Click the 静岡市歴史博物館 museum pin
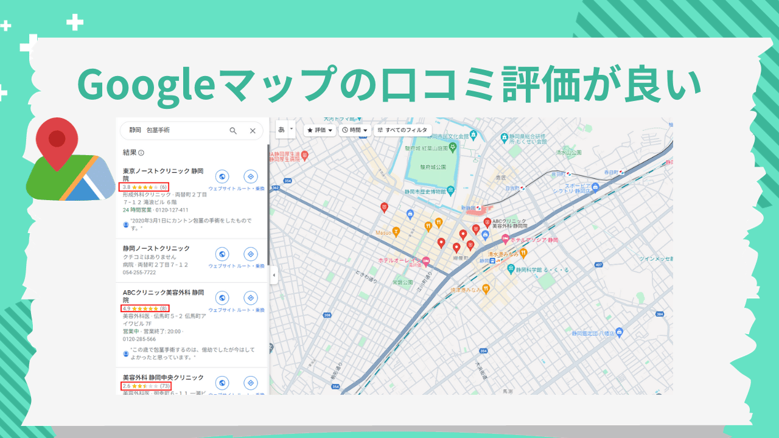This screenshot has height=438, width=779. pyautogui.click(x=450, y=190)
